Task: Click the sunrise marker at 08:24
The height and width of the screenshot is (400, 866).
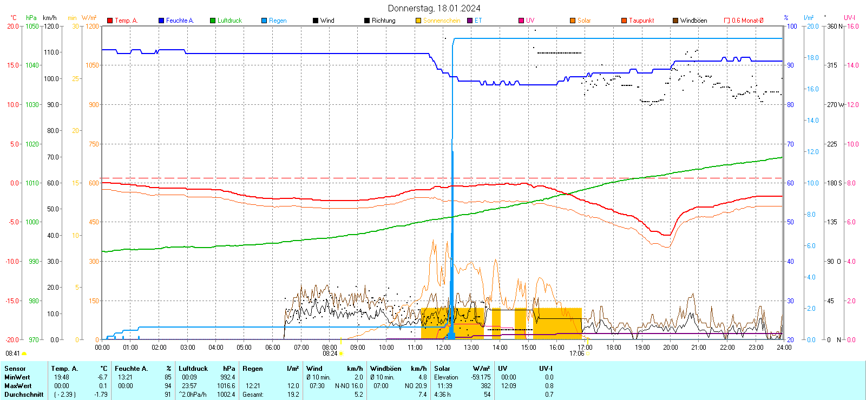Action: pos(341,354)
